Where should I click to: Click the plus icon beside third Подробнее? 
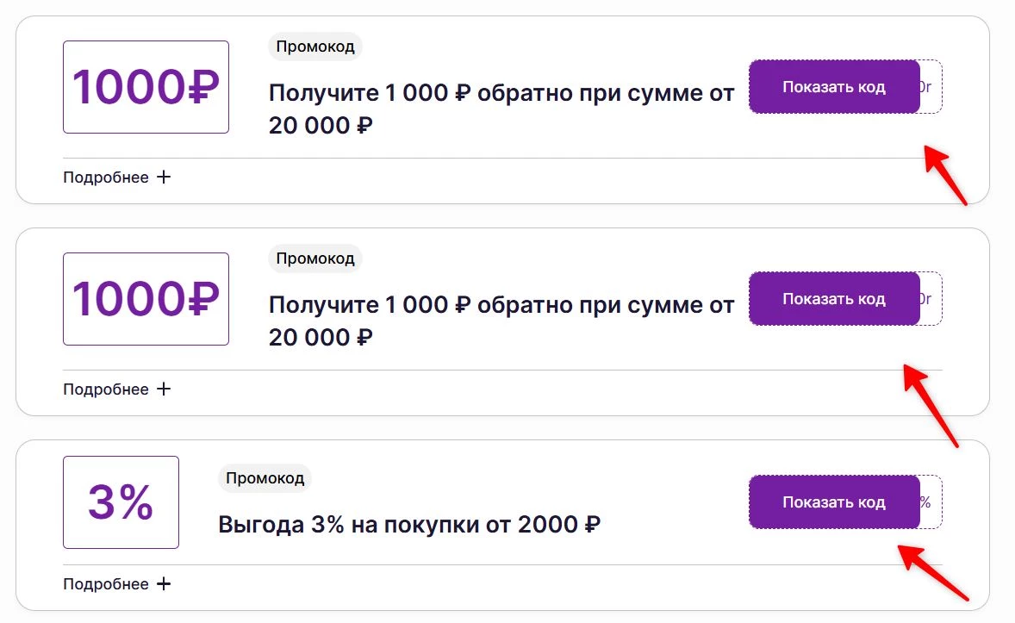pos(165,583)
